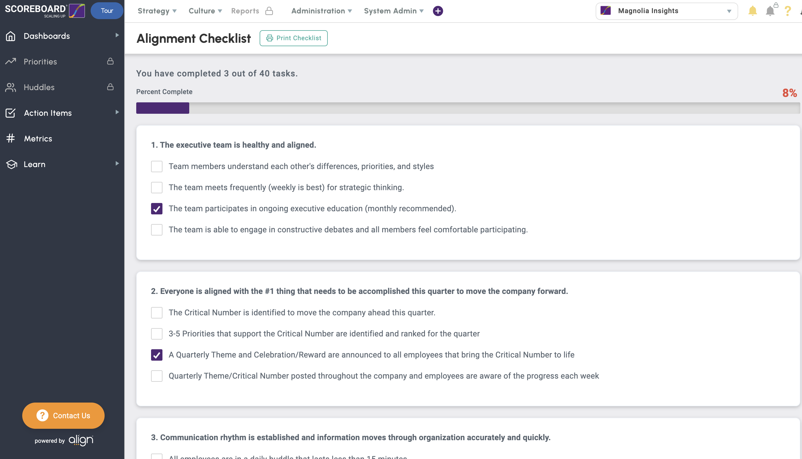Screen dimensions: 802x459
Task: Open Action Items in the sidebar
Action: coord(62,113)
